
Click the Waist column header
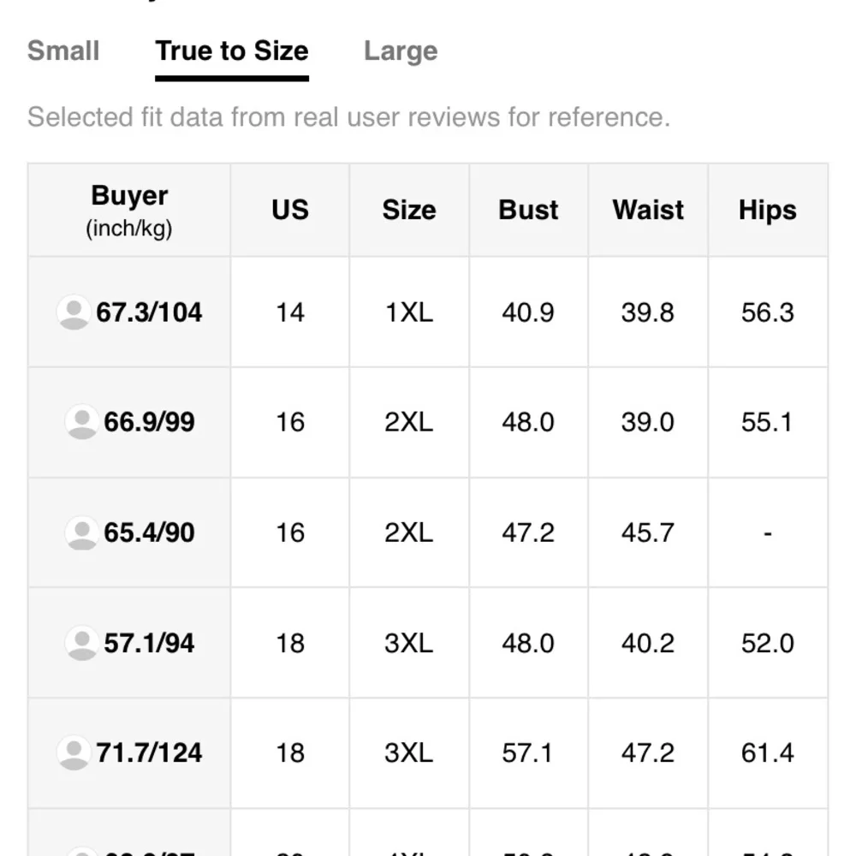pos(648,211)
